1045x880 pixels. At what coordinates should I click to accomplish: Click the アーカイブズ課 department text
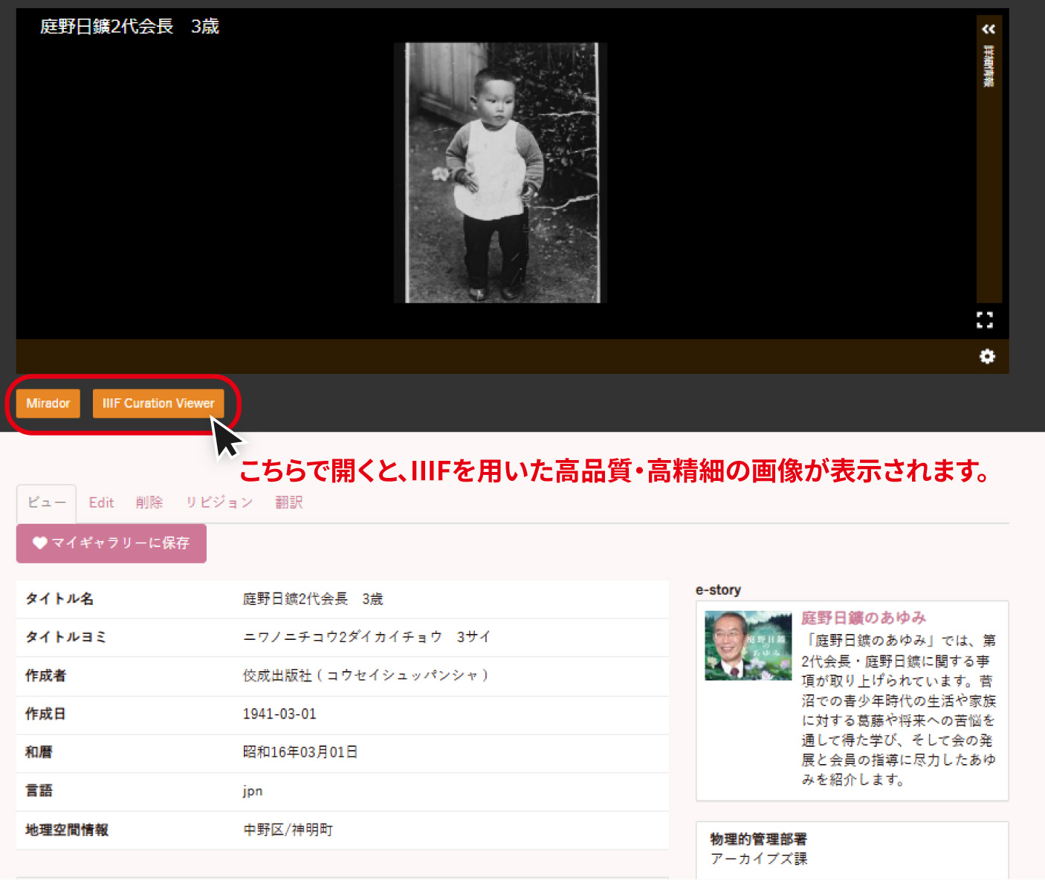(x=758, y=859)
